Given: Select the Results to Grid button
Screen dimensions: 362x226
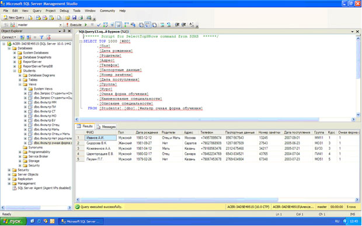Looking at the screenshot, I should 148,24.
